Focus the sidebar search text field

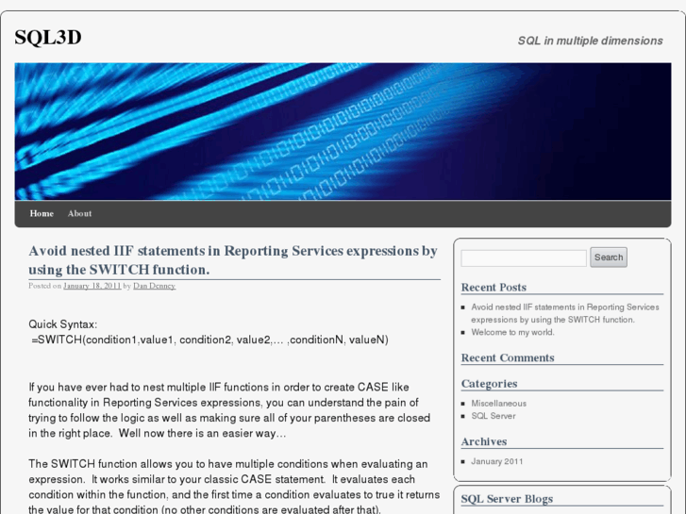(x=524, y=258)
